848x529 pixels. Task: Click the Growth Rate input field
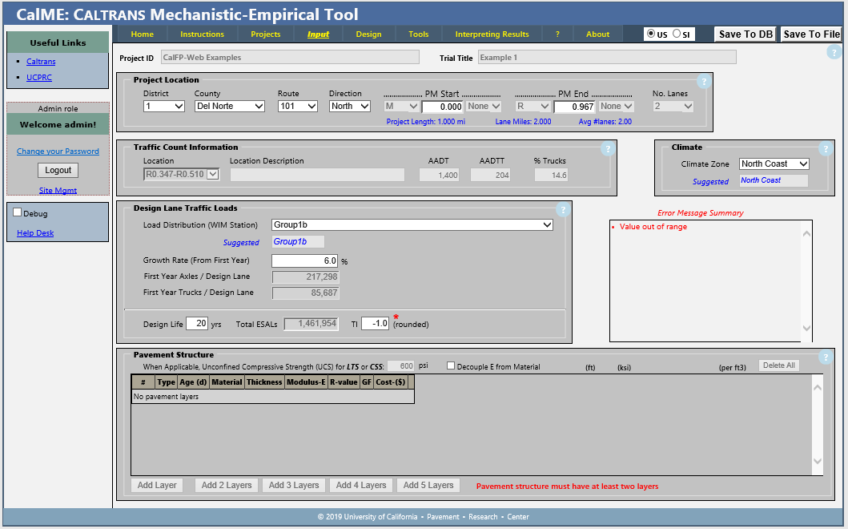click(305, 260)
